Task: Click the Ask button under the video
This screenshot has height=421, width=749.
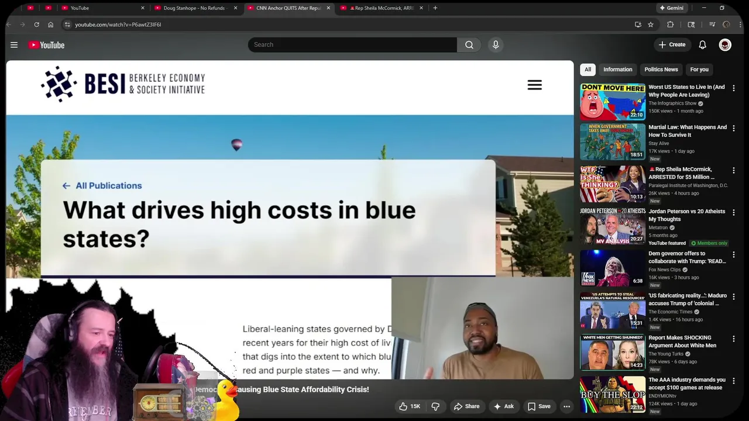Action: pos(503,406)
